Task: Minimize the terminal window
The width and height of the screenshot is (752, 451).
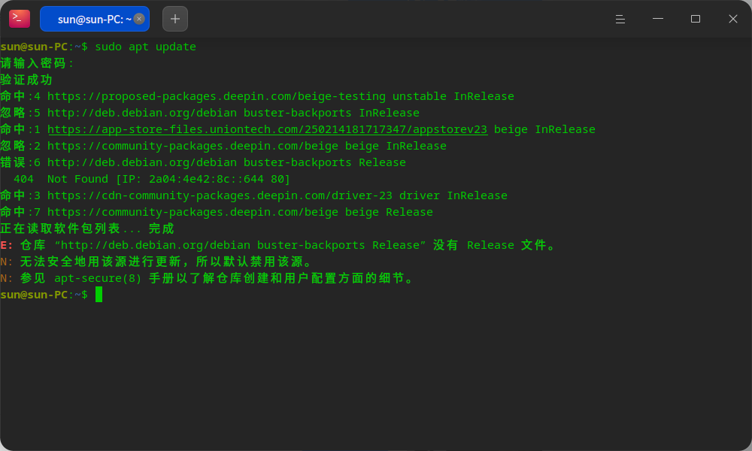Action: pos(658,19)
